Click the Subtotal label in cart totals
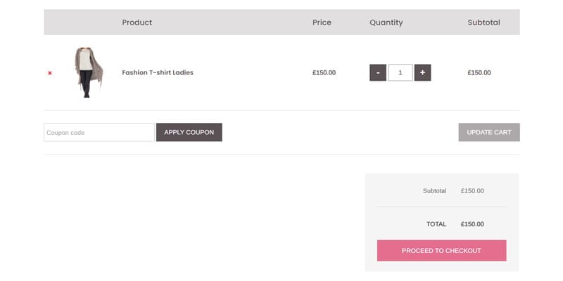The image size is (563, 281). [434, 190]
